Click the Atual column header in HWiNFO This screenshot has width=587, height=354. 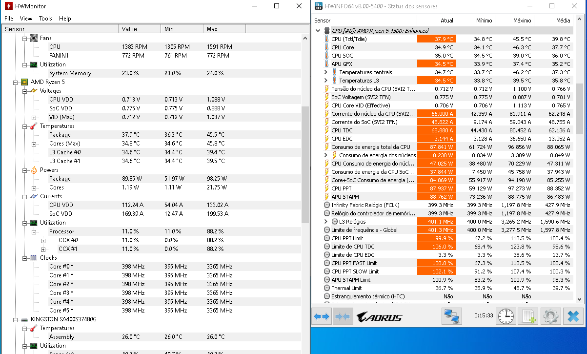coord(436,21)
